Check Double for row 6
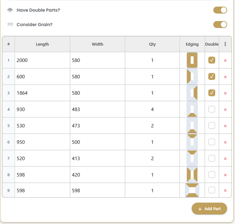The width and height of the screenshot is (235, 224). click(x=212, y=142)
